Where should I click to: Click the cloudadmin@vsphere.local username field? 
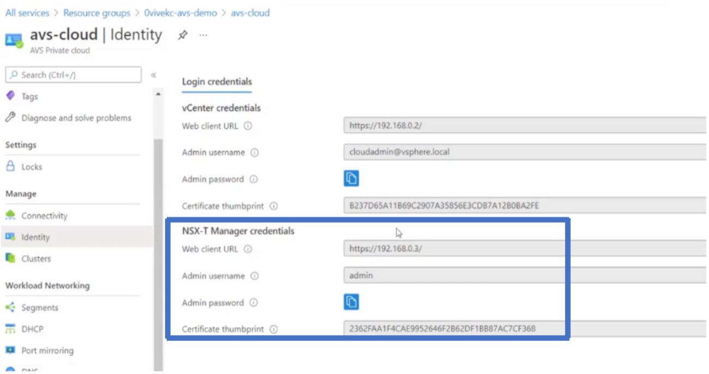click(x=526, y=152)
